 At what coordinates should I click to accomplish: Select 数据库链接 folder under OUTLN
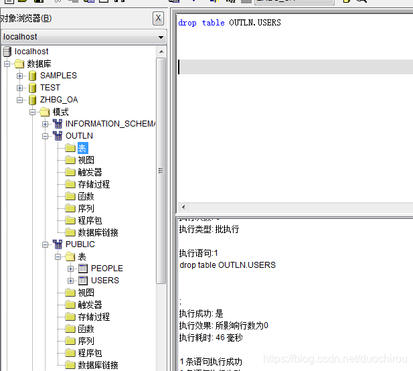point(98,232)
